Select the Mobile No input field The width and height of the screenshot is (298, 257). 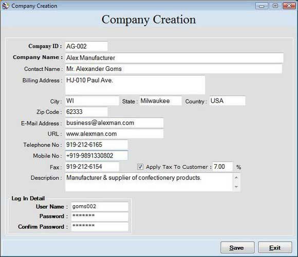tap(97, 155)
